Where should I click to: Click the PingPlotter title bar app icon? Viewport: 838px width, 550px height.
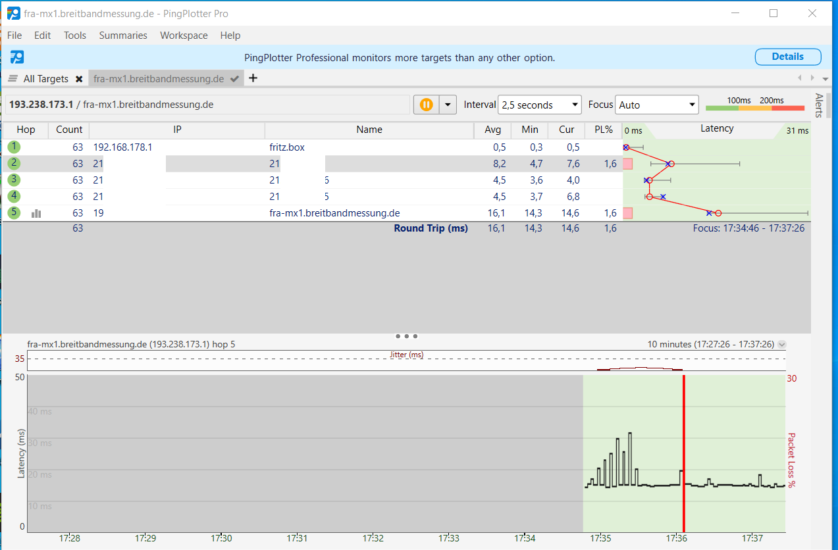pos(13,13)
